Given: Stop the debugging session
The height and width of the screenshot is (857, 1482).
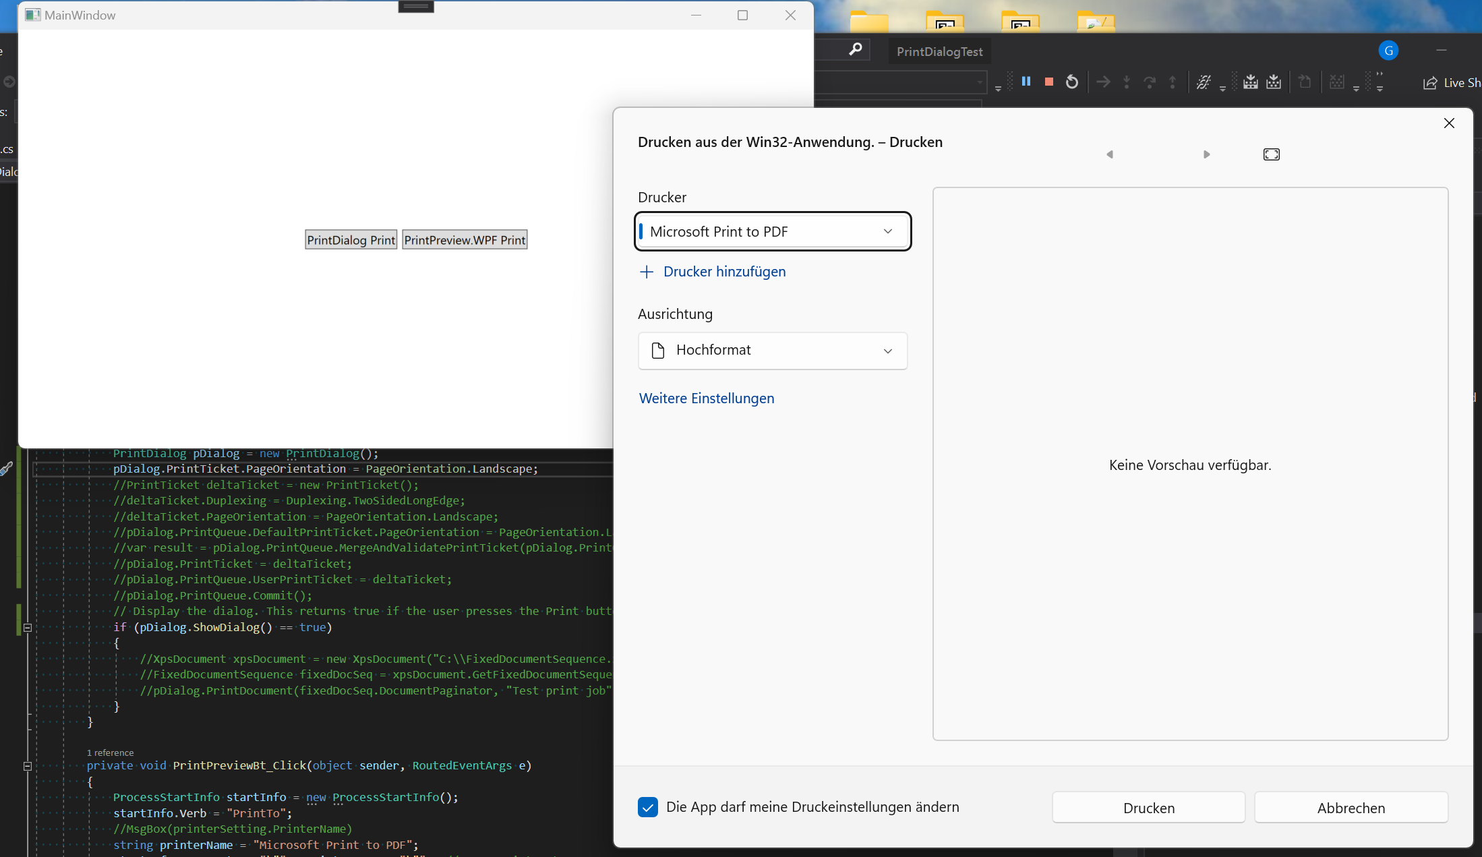Looking at the screenshot, I should [x=1049, y=82].
